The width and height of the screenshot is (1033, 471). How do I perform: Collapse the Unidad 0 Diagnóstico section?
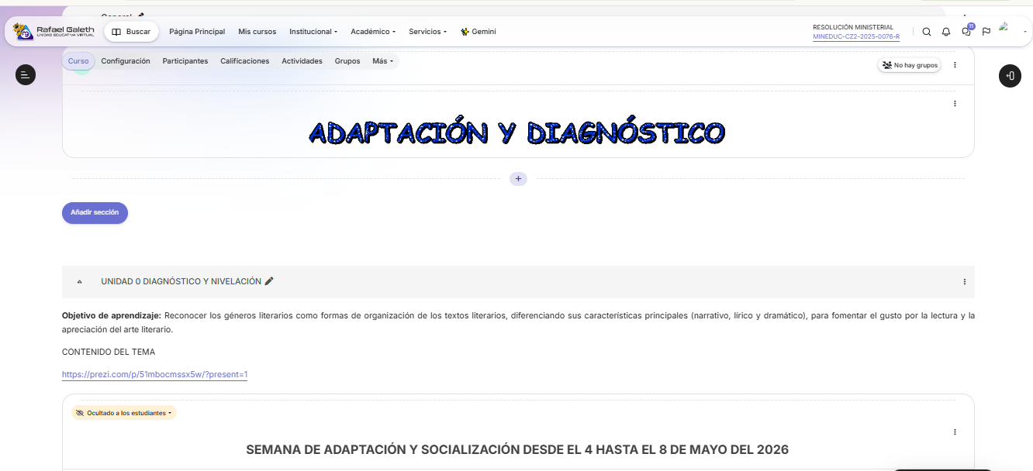[x=80, y=282]
